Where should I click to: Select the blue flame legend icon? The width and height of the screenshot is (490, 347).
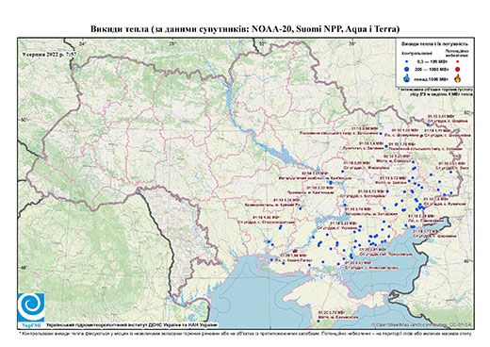[x=407, y=78]
